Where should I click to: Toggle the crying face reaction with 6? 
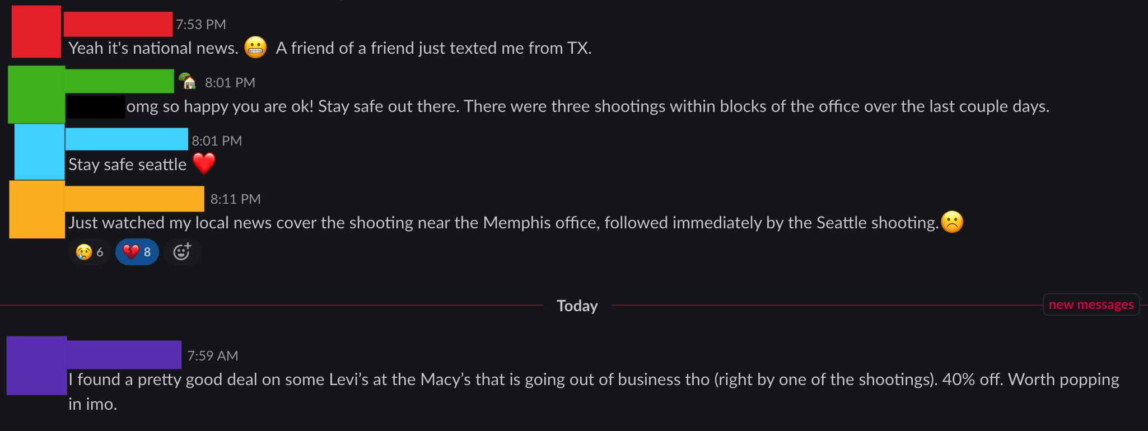pos(90,252)
